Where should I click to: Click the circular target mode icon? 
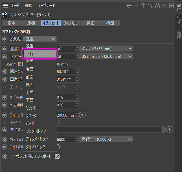[164, 6]
